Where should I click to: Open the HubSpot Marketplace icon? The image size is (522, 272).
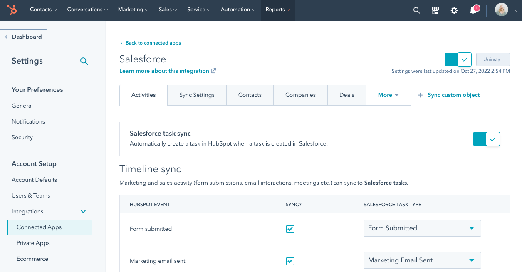coord(435,10)
